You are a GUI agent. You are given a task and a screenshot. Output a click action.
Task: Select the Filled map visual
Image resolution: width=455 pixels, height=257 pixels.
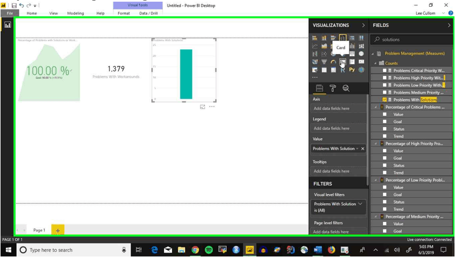[315, 62]
